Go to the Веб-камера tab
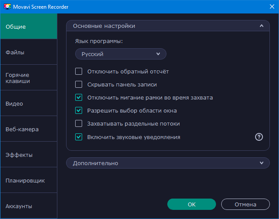 pyautogui.click(x=29, y=129)
